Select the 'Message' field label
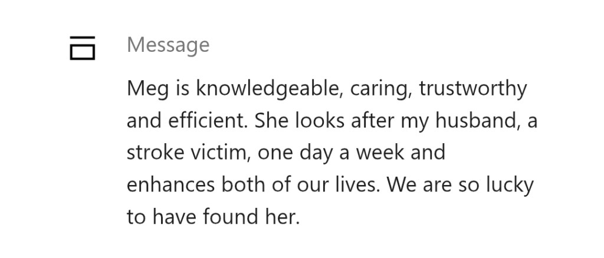The image size is (604, 258). (x=168, y=45)
